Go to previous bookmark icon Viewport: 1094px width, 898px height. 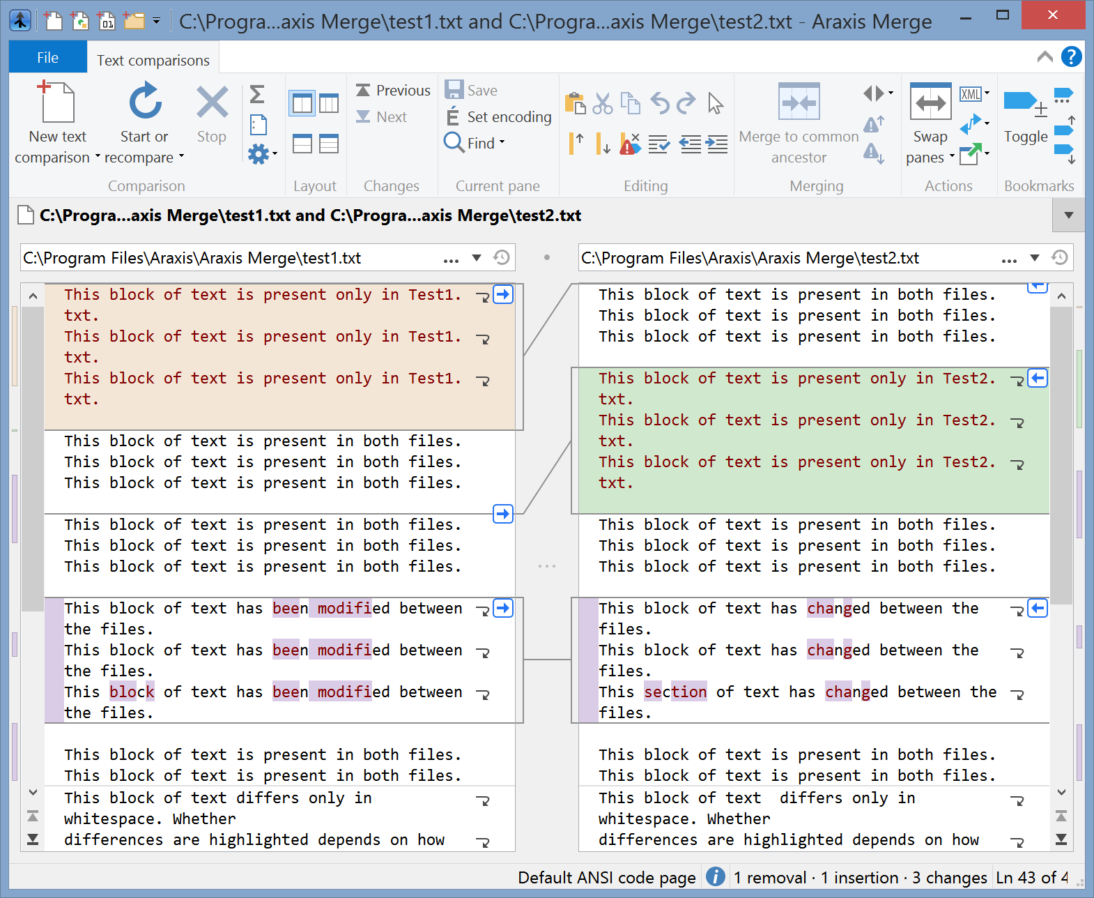coord(1065,126)
